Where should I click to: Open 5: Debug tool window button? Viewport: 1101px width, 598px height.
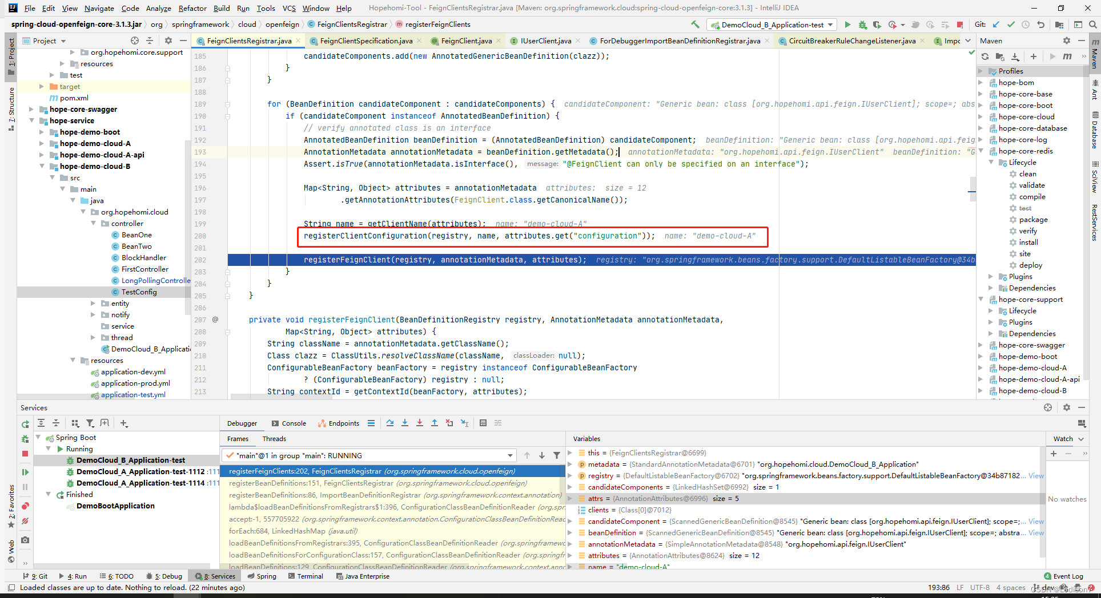164,576
